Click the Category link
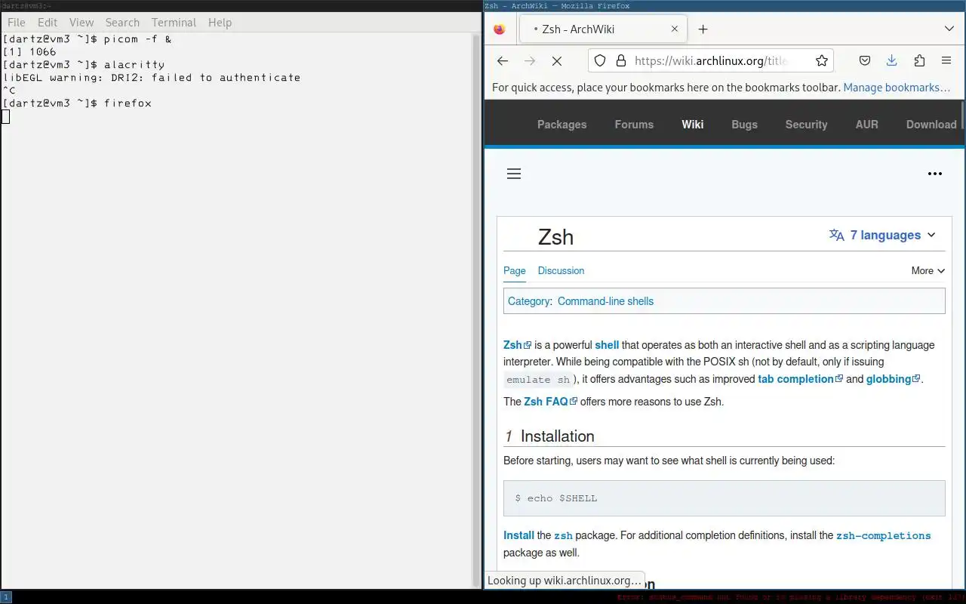 coord(528,301)
